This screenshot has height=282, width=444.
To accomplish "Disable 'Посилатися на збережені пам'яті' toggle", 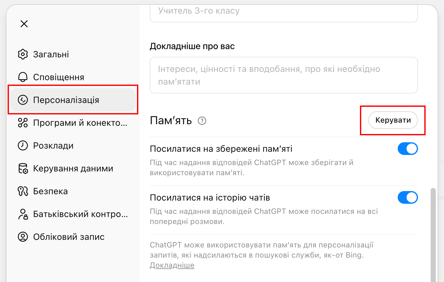I will [x=408, y=149].
